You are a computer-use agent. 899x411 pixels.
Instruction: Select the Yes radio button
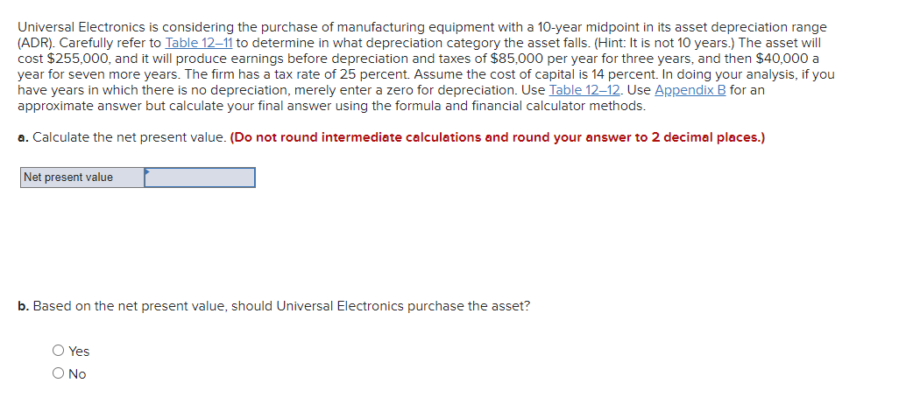(x=58, y=351)
